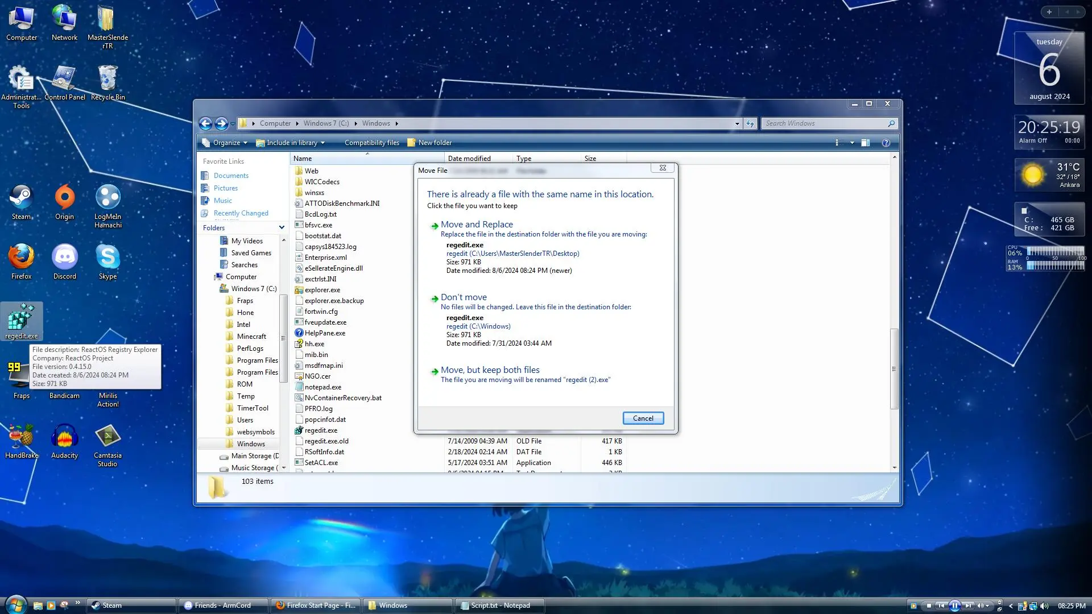Switch to Firefox Start Page taskbar button
Viewport: 1092px width, 614px height.
pos(316,605)
